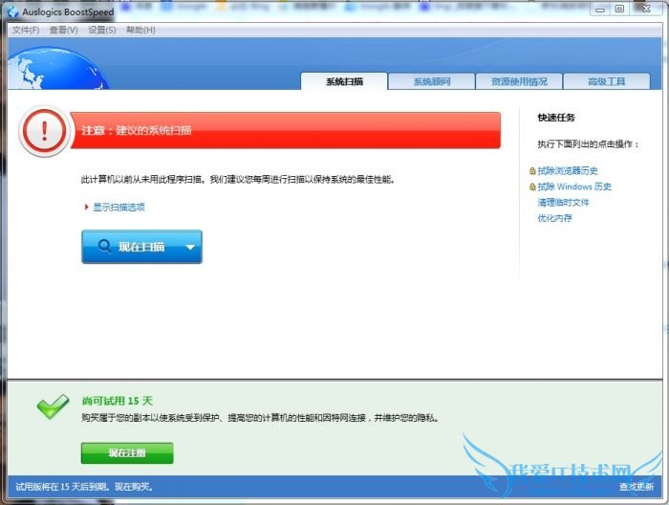
Task: Open the 查看(V) menu
Action: click(64, 30)
